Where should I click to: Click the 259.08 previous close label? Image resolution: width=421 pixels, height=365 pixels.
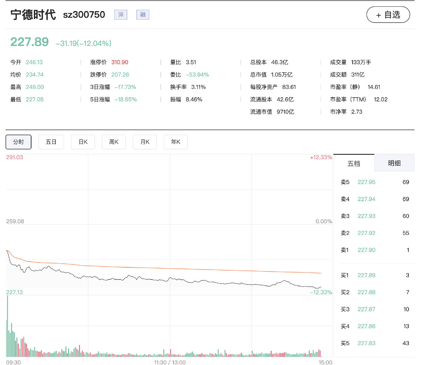click(x=15, y=221)
